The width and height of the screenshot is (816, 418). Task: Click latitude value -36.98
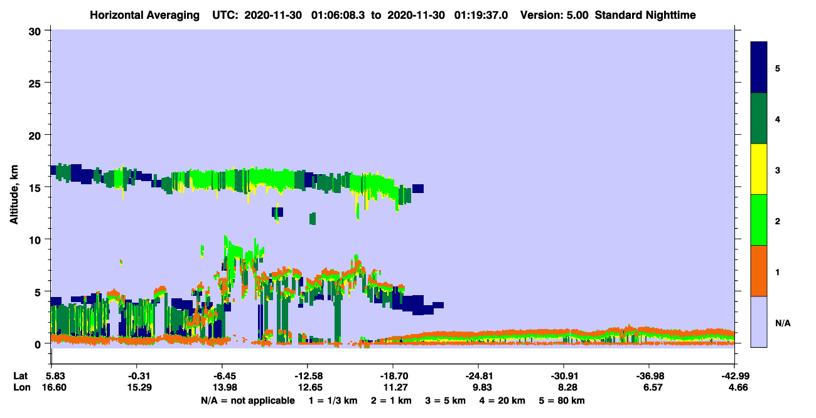[649, 376]
